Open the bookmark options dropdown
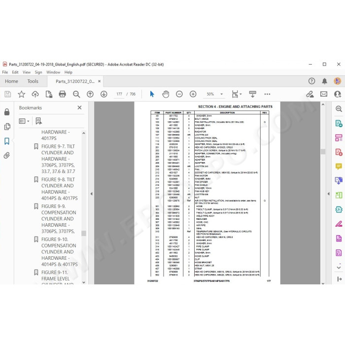The height and width of the screenshot is (345, 345). pyautogui.click(x=24, y=121)
